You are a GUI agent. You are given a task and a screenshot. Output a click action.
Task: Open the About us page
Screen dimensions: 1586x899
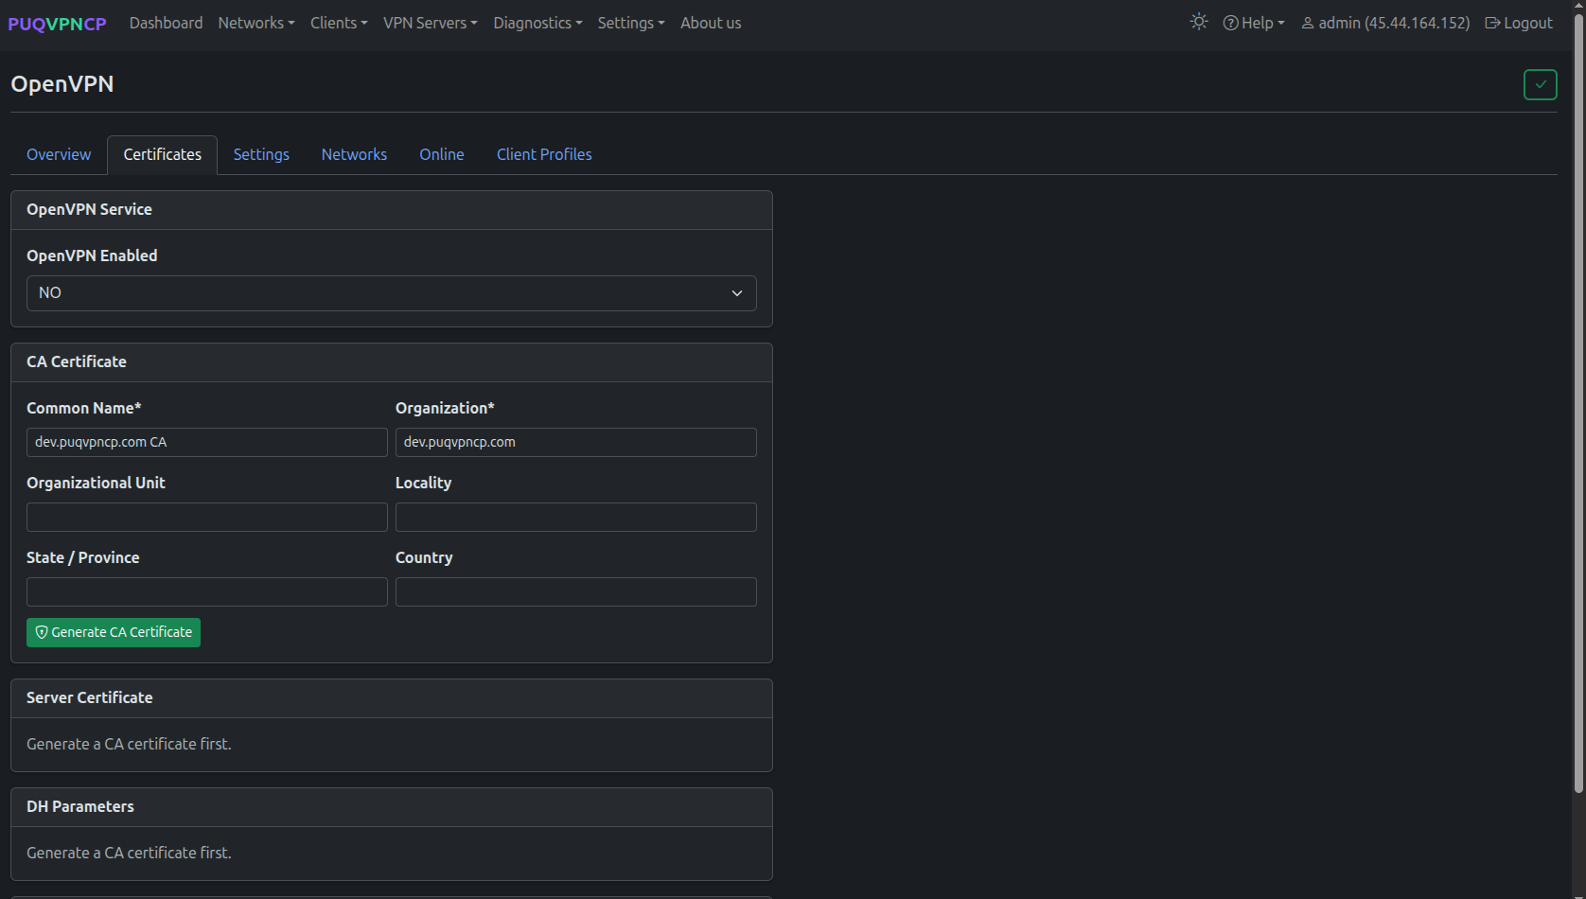point(711,23)
